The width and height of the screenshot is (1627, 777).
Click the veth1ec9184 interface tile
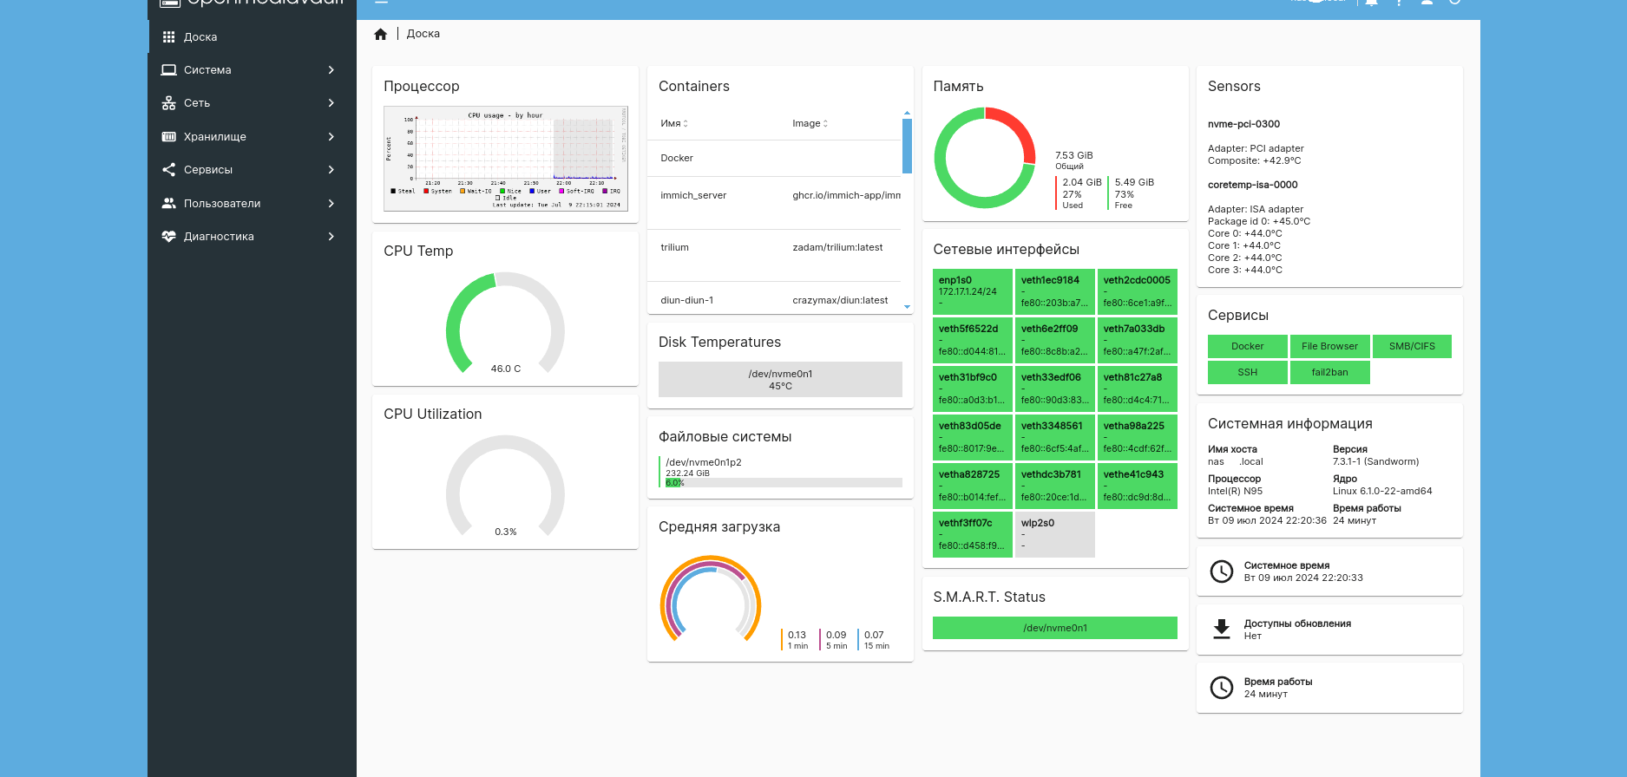click(1055, 291)
